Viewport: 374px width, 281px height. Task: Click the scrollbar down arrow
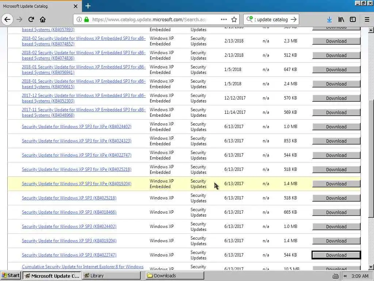tap(371, 267)
